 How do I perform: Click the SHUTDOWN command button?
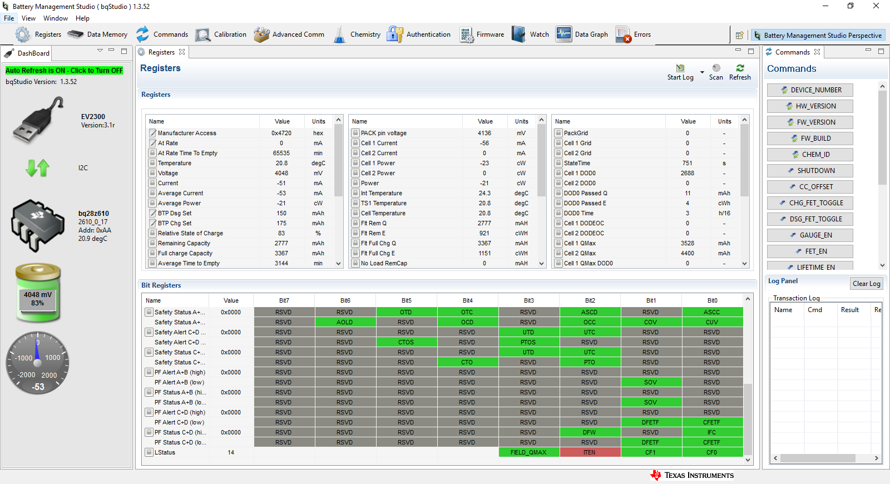(810, 171)
